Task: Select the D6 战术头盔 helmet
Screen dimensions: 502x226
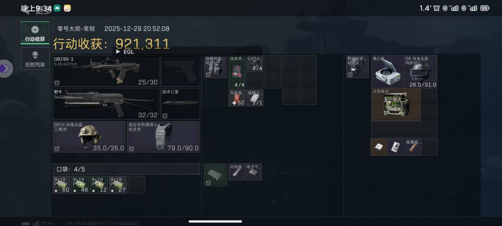Action: [420, 71]
